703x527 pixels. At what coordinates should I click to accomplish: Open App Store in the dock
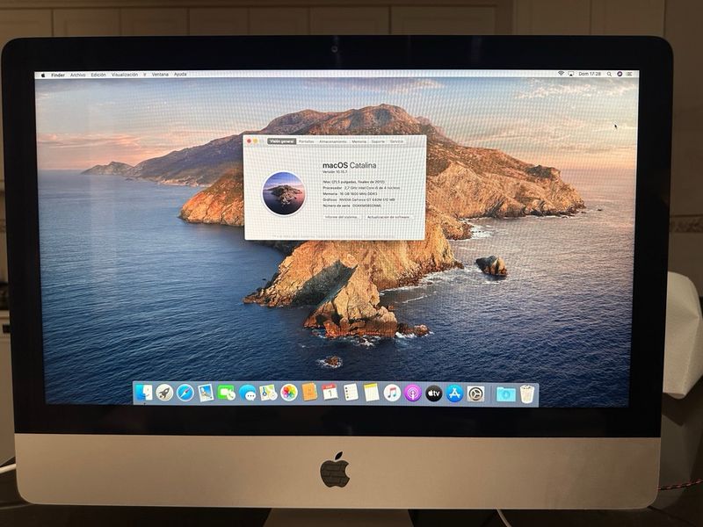[454, 393]
